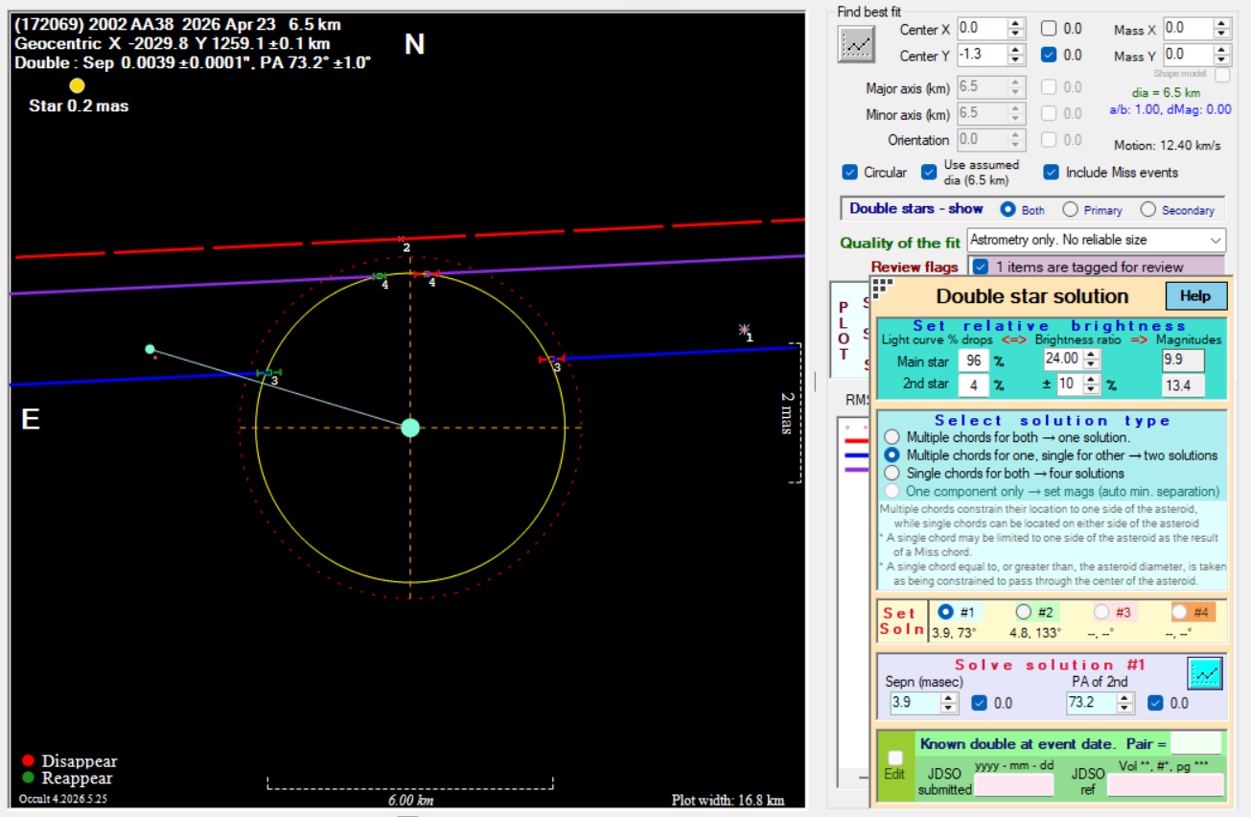1251x817 pixels.
Task: Click the Solve solution #1 chart icon
Action: pyautogui.click(x=1205, y=673)
